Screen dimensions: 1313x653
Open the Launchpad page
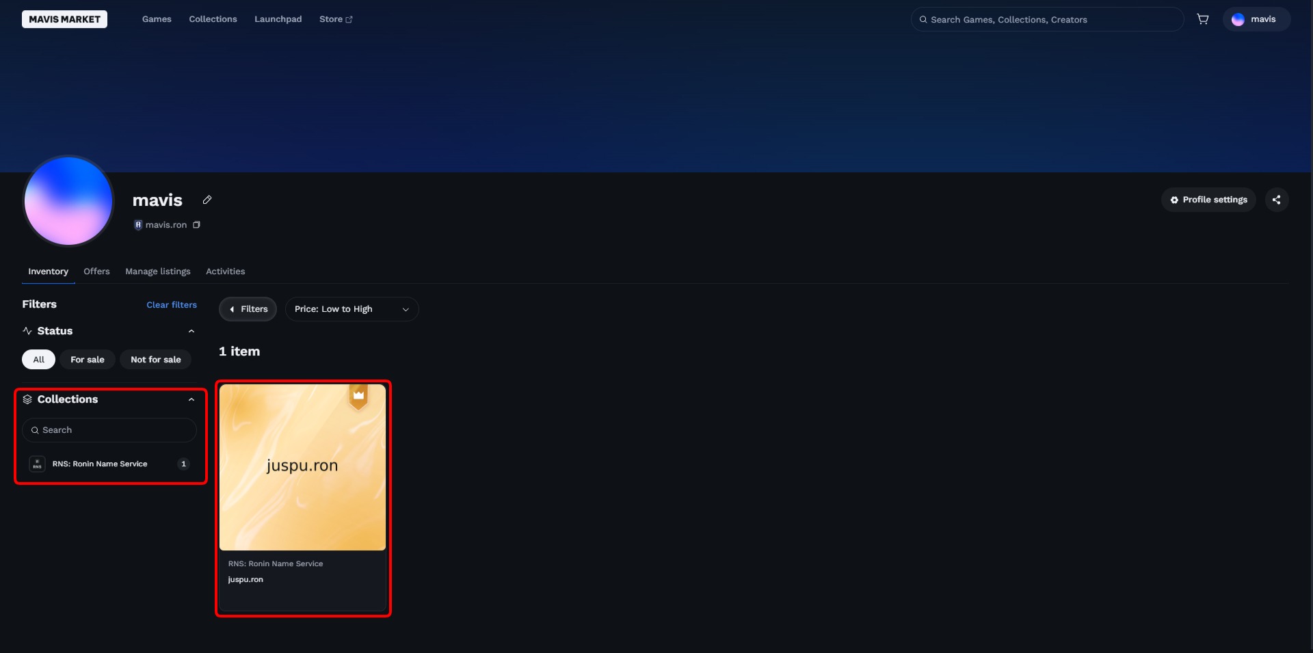click(x=278, y=19)
